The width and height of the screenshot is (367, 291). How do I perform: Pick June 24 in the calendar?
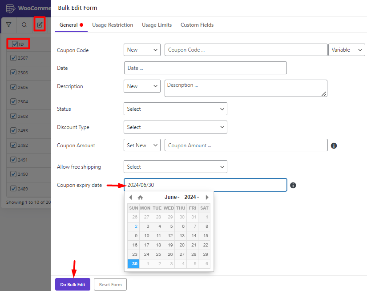click(145, 255)
